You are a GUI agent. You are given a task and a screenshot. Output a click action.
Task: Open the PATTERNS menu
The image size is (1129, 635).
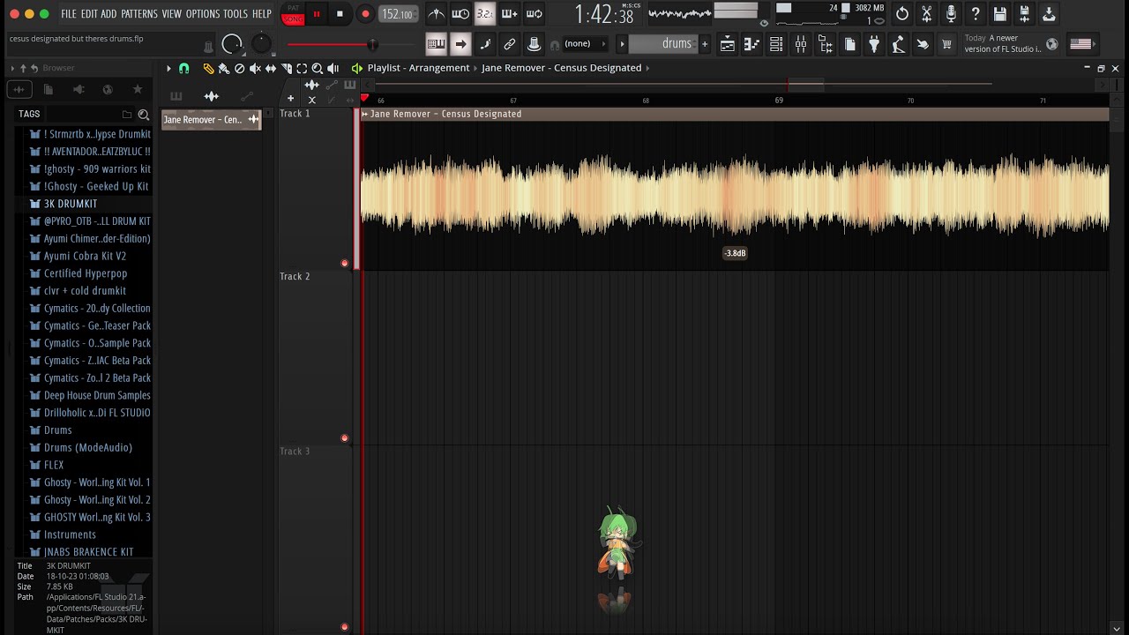[x=139, y=14]
